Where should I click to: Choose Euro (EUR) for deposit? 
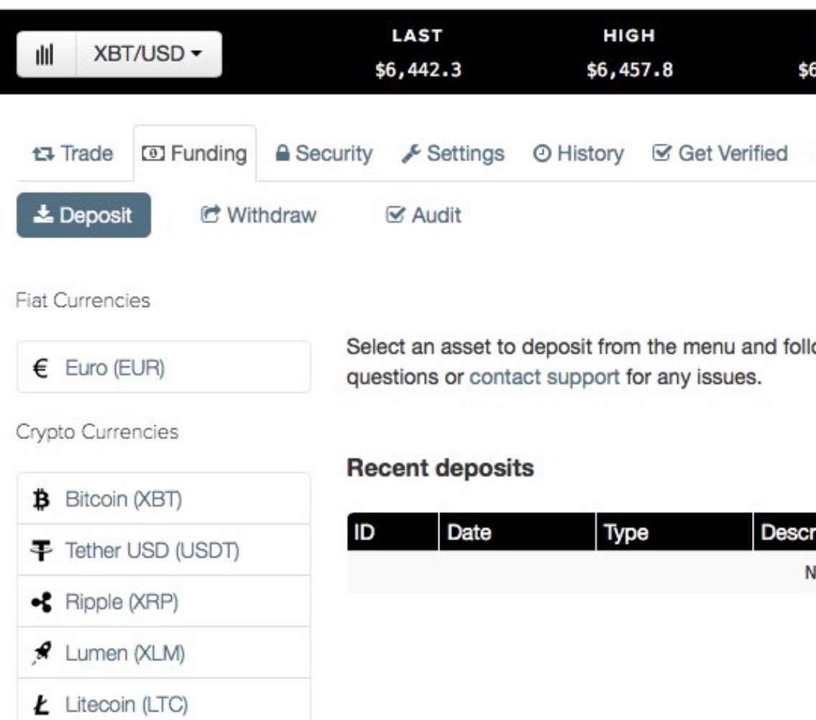pyautogui.click(x=164, y=367)
